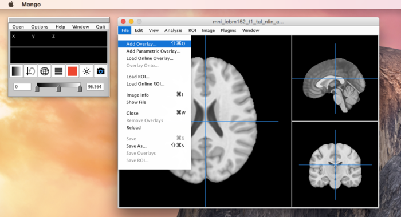Click the maximum intensity field 96.564

pos(95,87)
